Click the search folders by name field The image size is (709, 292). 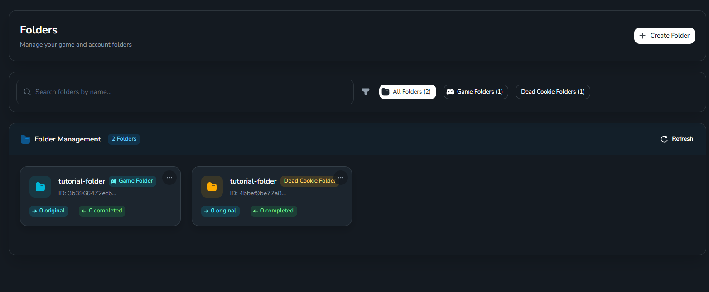(x=185, y=92)
